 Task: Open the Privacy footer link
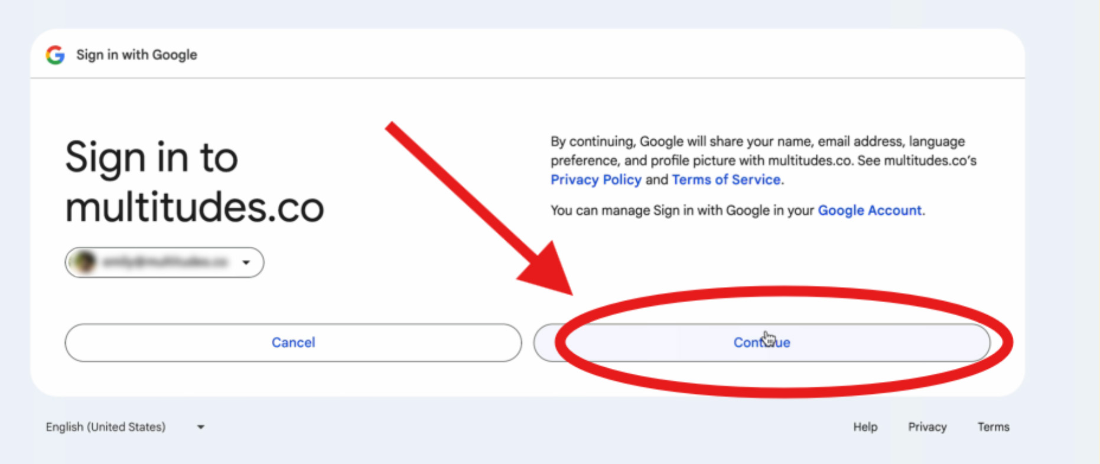coord(927,427)
